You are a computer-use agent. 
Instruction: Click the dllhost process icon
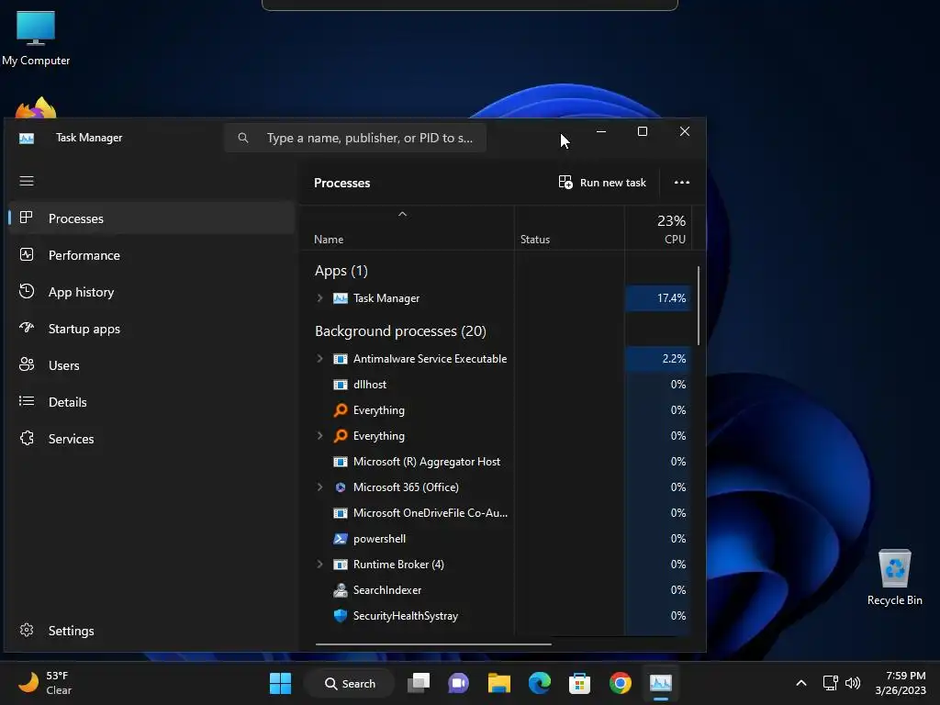[340, 385]
